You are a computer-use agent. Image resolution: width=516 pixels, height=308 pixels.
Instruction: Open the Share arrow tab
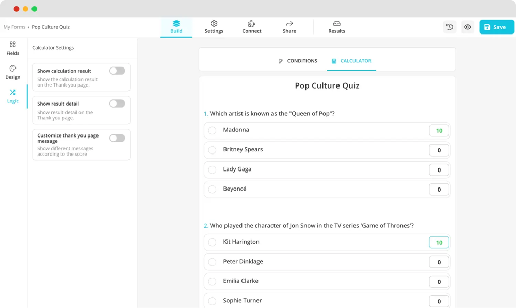tap(289, 27)
